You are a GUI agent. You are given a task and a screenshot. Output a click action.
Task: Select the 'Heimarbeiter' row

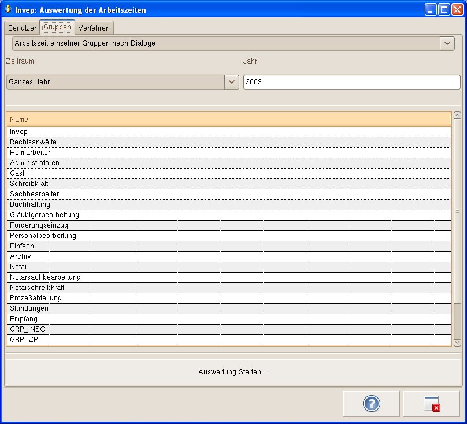click(228, 153)
